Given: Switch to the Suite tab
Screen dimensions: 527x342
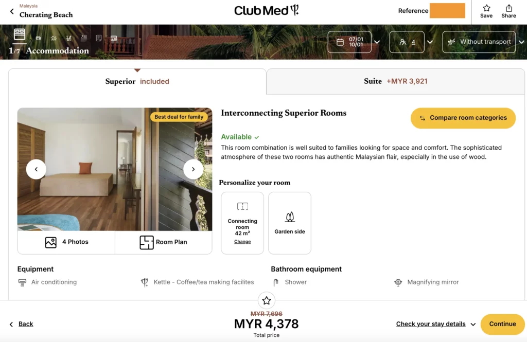Looking at the screenshot, I should pyautogui.click(x=396, y=81).
